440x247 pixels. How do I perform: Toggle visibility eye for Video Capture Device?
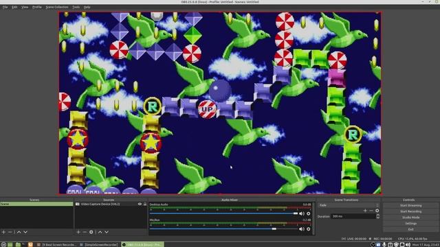[x=140, y=204]
